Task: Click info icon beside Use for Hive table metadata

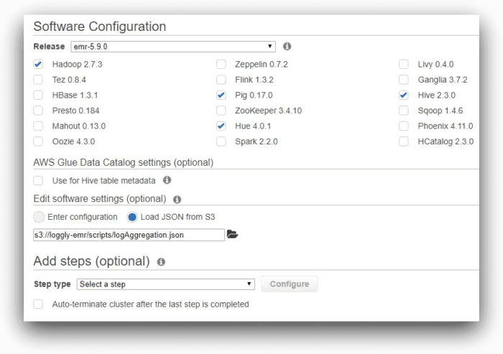Action: (x=167, y=180)
